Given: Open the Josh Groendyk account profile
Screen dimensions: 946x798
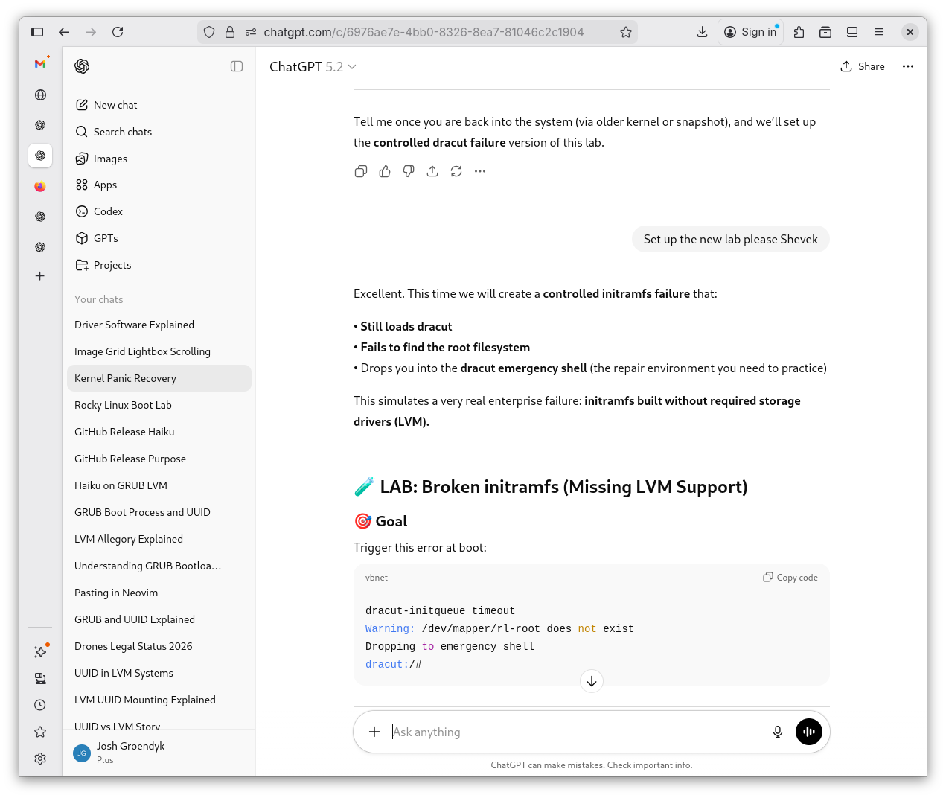Looking at the screenshot, I should coord(130,753).
